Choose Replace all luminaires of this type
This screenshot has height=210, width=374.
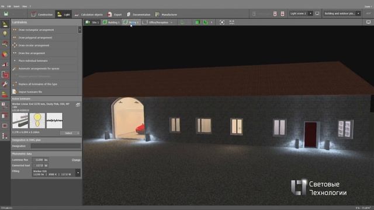[x=45, y=84]
